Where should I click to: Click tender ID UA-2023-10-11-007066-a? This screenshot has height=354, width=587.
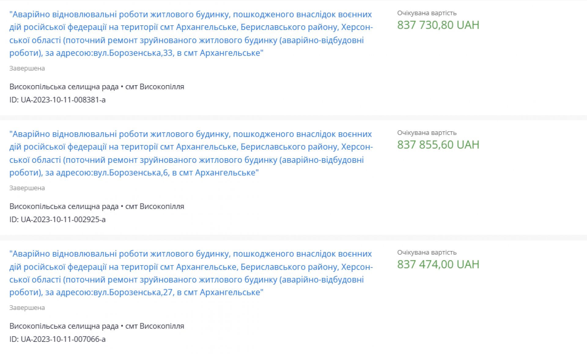[x=57, y=339]
